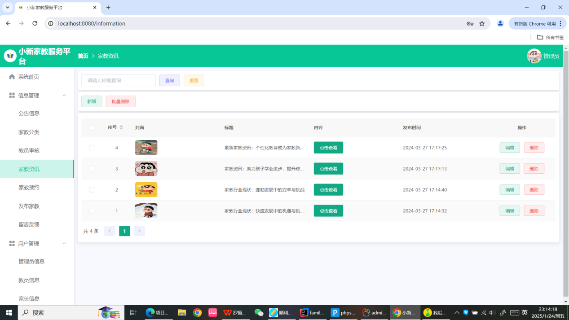
Task: Click page number 1 in pagination
Action: pyautogui.click(x=124, y=231)
